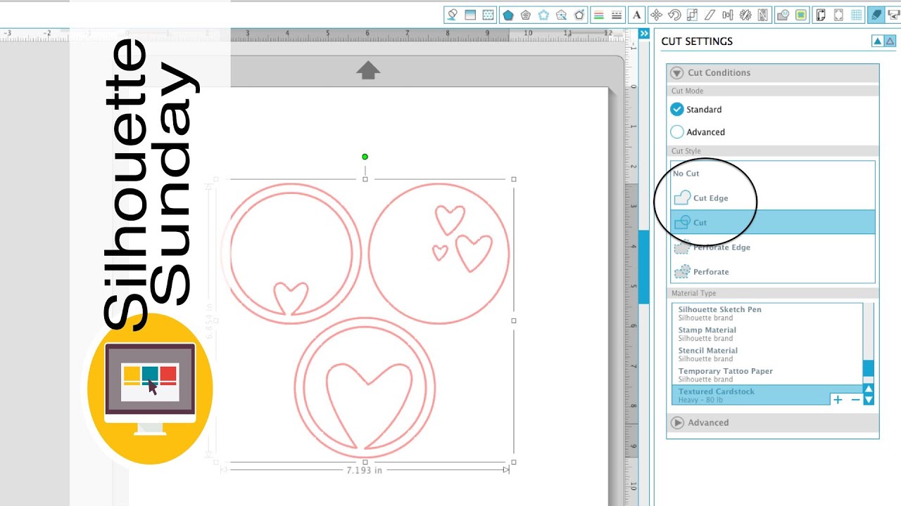The height and width of the screenshot is (506, 901).
Task: Click the blue vertical canvas scrollbar thumb
Action: pyautogui.click(x=644, y=267)
